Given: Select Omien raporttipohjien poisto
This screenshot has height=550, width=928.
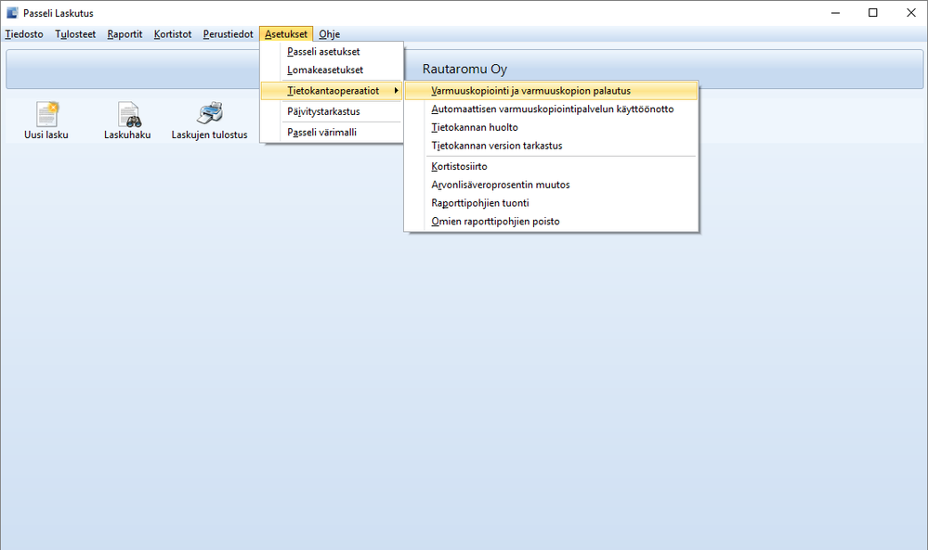Looking at the screenshot, I should [551, 221].
